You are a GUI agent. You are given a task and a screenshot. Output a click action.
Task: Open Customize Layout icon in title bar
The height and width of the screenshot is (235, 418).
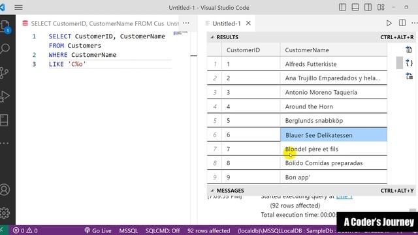tap(381, 7)
